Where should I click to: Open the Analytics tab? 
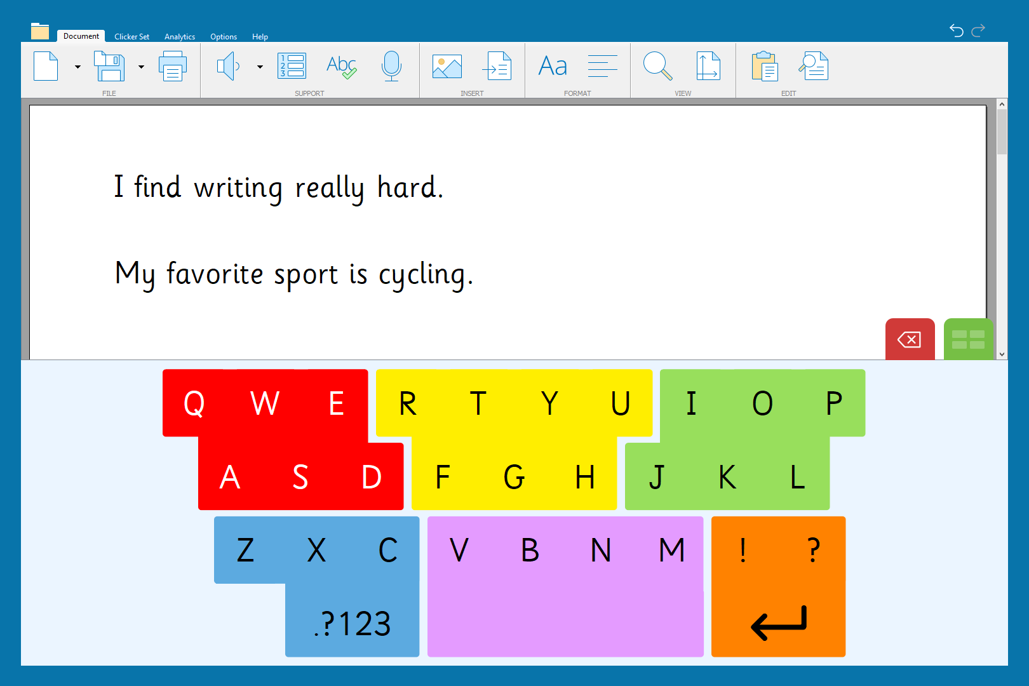tap(180, 37)
